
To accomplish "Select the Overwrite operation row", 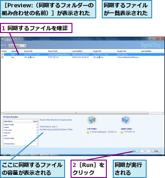I will click(x=21, y=130).
